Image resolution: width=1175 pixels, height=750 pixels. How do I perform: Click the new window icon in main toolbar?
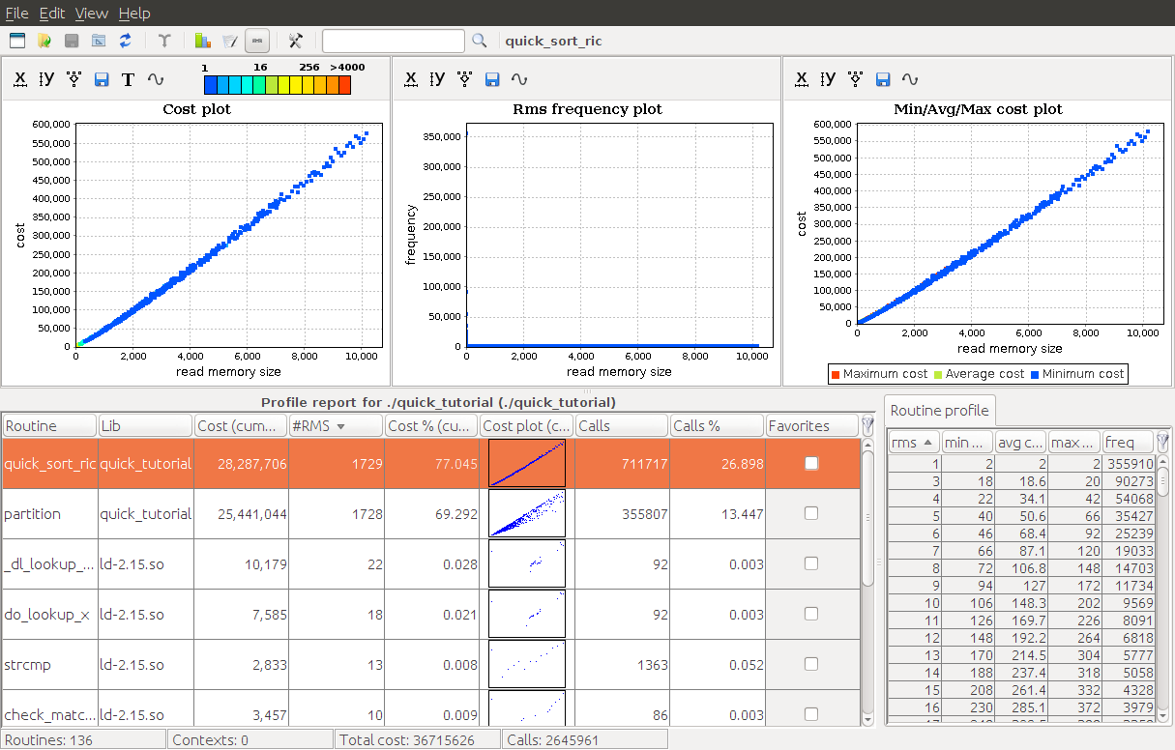[17, 41]
